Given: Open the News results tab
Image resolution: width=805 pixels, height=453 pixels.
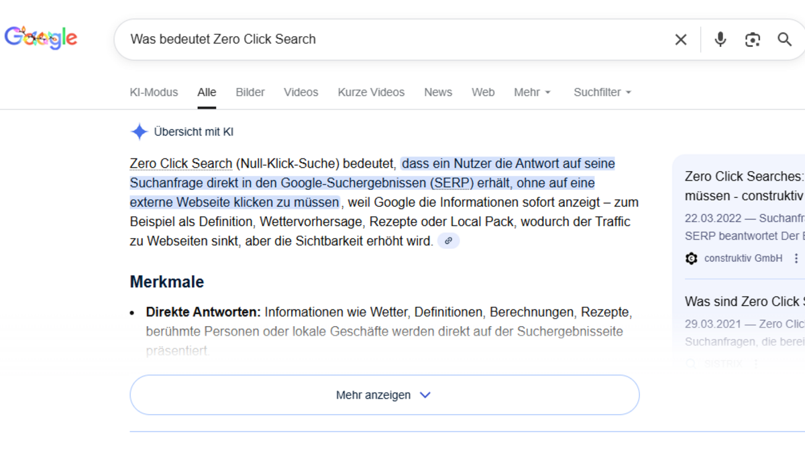Looking at the screenshot, I should (x=437, y=93).
